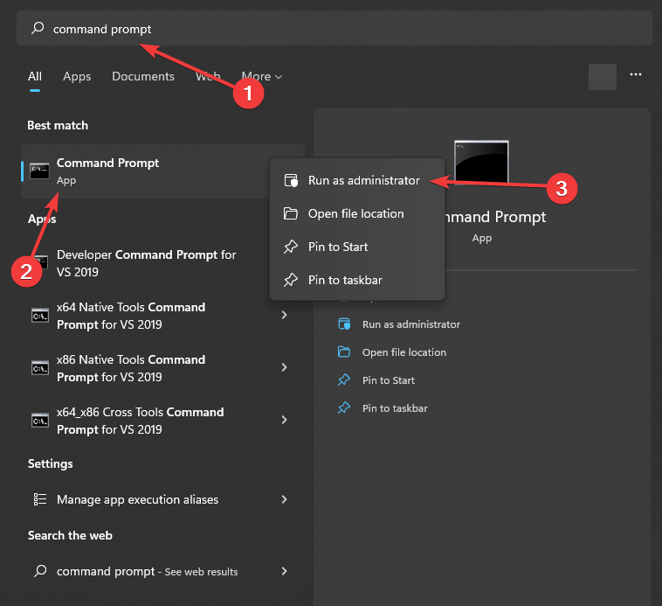The height and width of the screenshot is (606, 662).
Task: Choose Run as administrator in context menu
Action: coord(357,180)
